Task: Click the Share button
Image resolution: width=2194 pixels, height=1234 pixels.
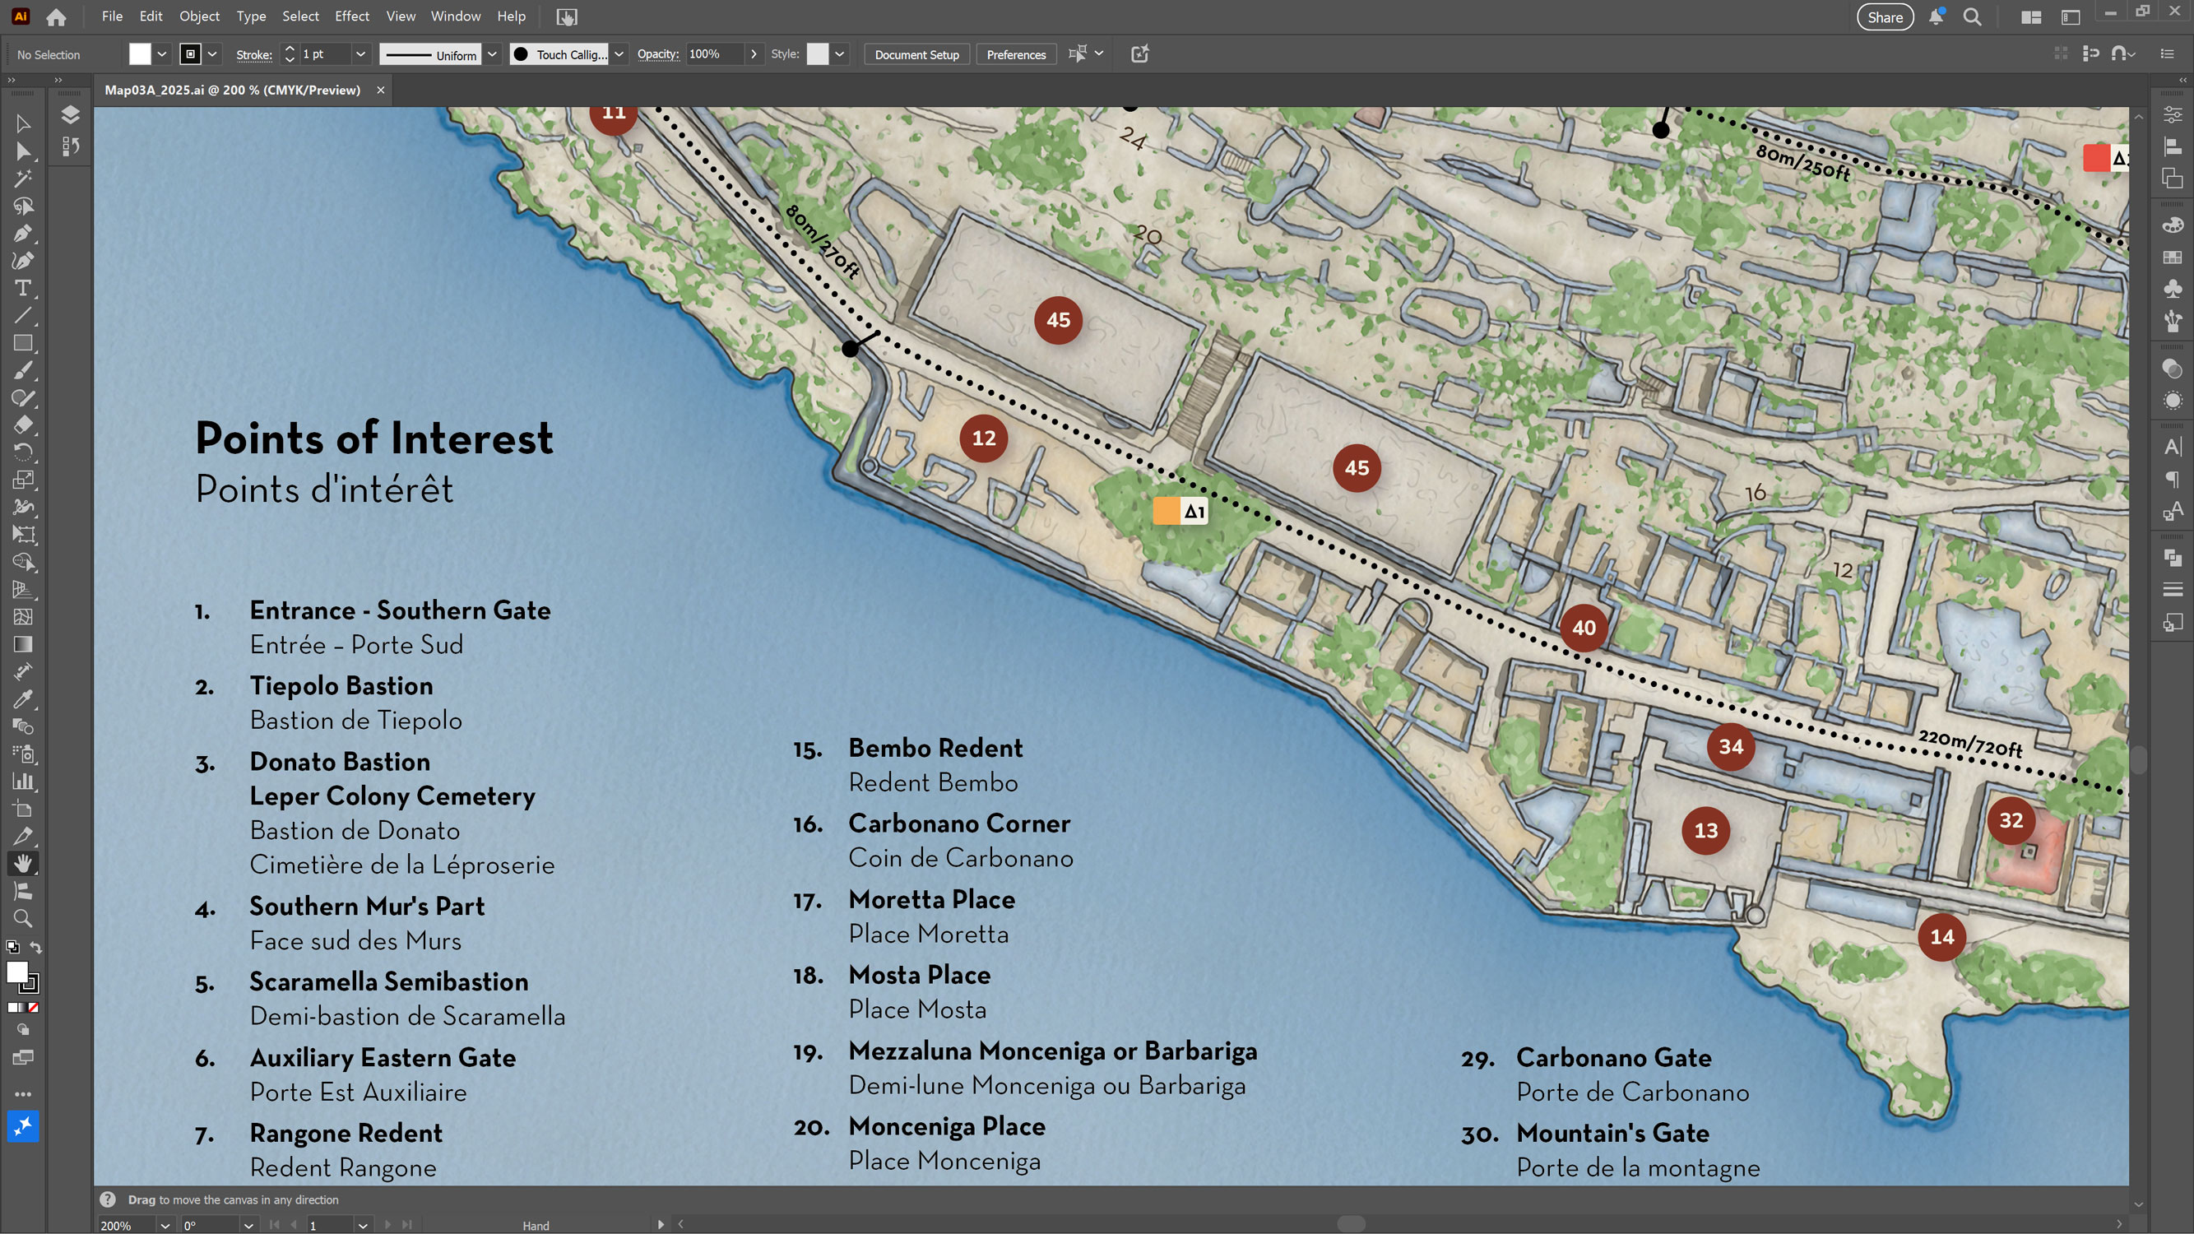Action: (x=1884, y=17)
